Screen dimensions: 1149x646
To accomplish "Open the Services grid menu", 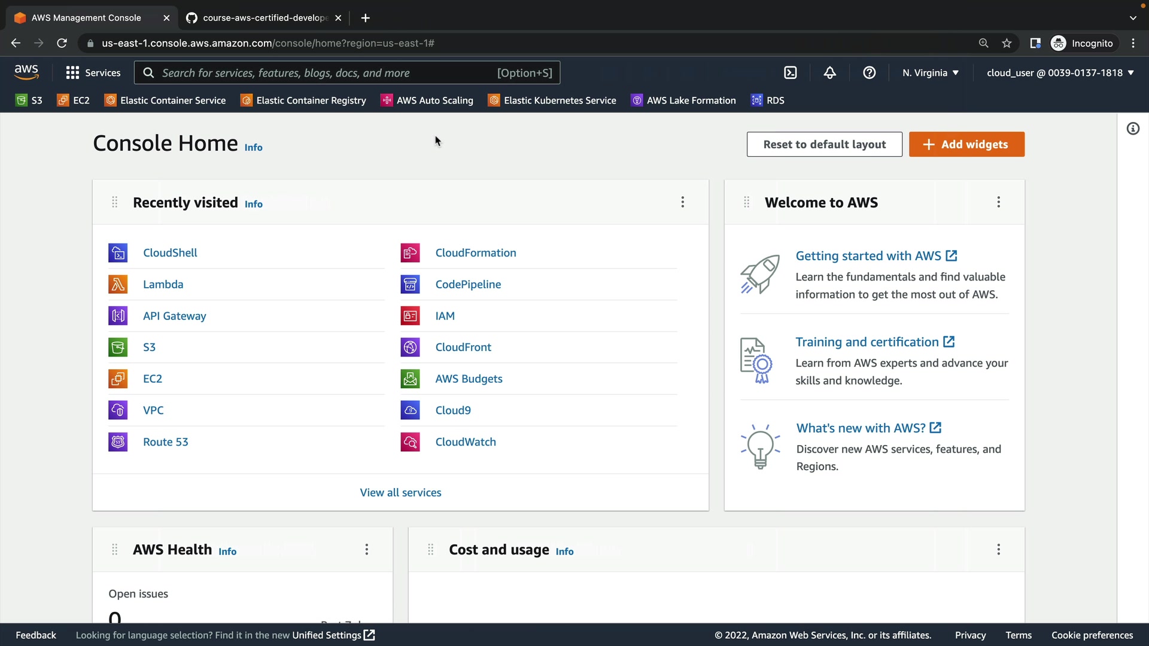I will (x=93, y=73).
